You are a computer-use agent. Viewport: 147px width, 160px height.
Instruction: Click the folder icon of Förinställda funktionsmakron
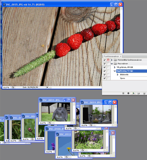click(115, 60)
